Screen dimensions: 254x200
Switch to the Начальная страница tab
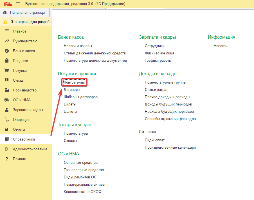coord(27,13)
